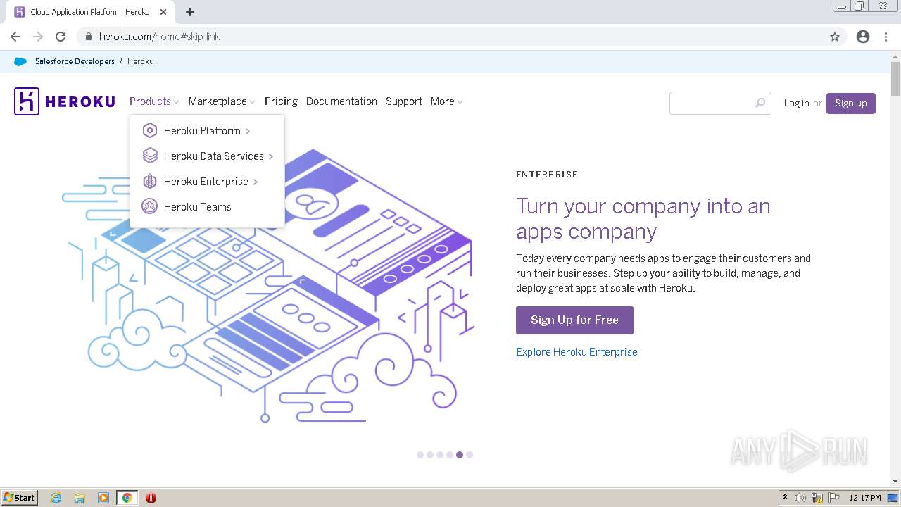Open the media player taskbar icon
This screenshot has width=901, height=507.
click(103, 498)
